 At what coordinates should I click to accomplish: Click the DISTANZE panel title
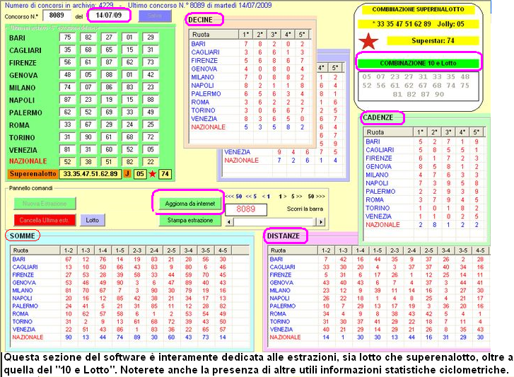pyautogui.click(x=284, y=236)
